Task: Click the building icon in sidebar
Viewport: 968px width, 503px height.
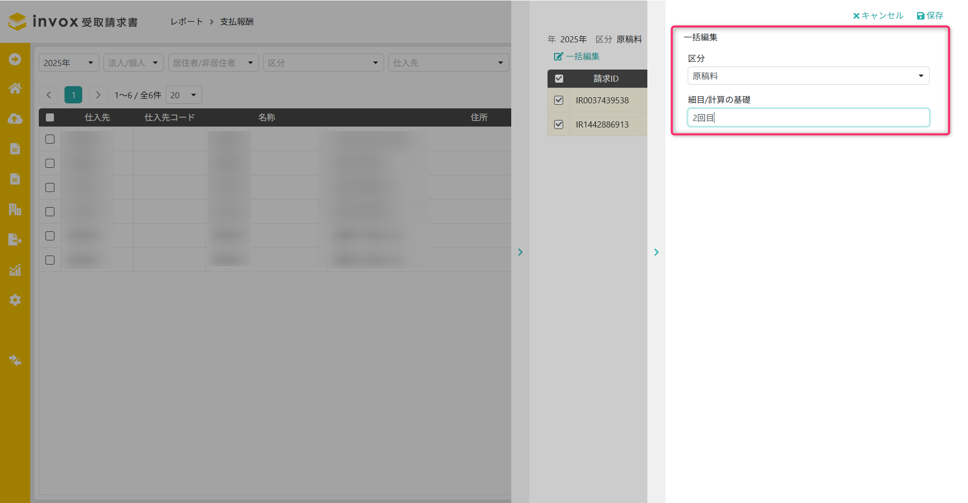Action: [15, 209]
